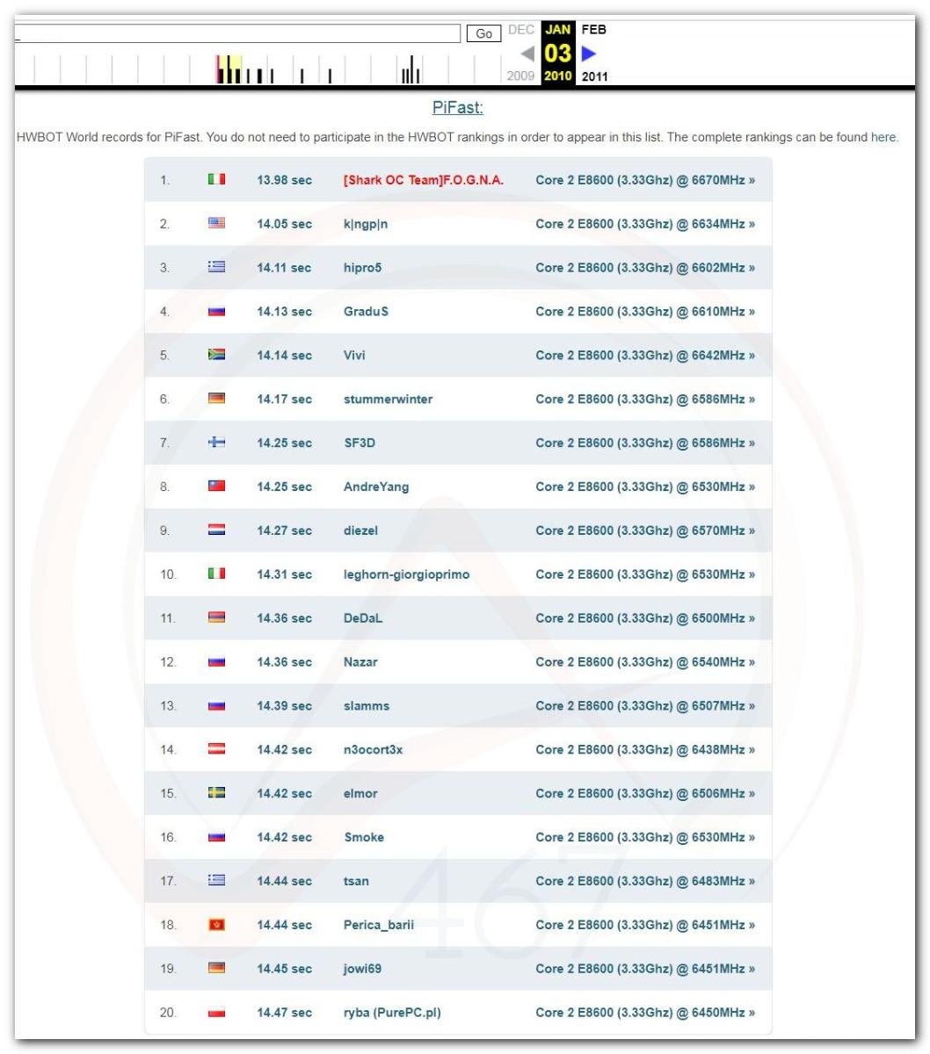This screenshot has width=930, height=1054.
Task: Click the Russia flag next to slamms
Action: [216, 705]
